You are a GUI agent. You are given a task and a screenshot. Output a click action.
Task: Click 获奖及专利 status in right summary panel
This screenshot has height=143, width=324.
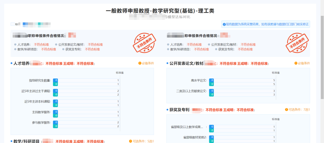(245, 49)
